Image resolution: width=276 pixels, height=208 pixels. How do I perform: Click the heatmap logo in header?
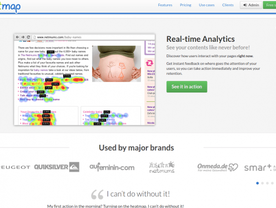pos(10,7)
